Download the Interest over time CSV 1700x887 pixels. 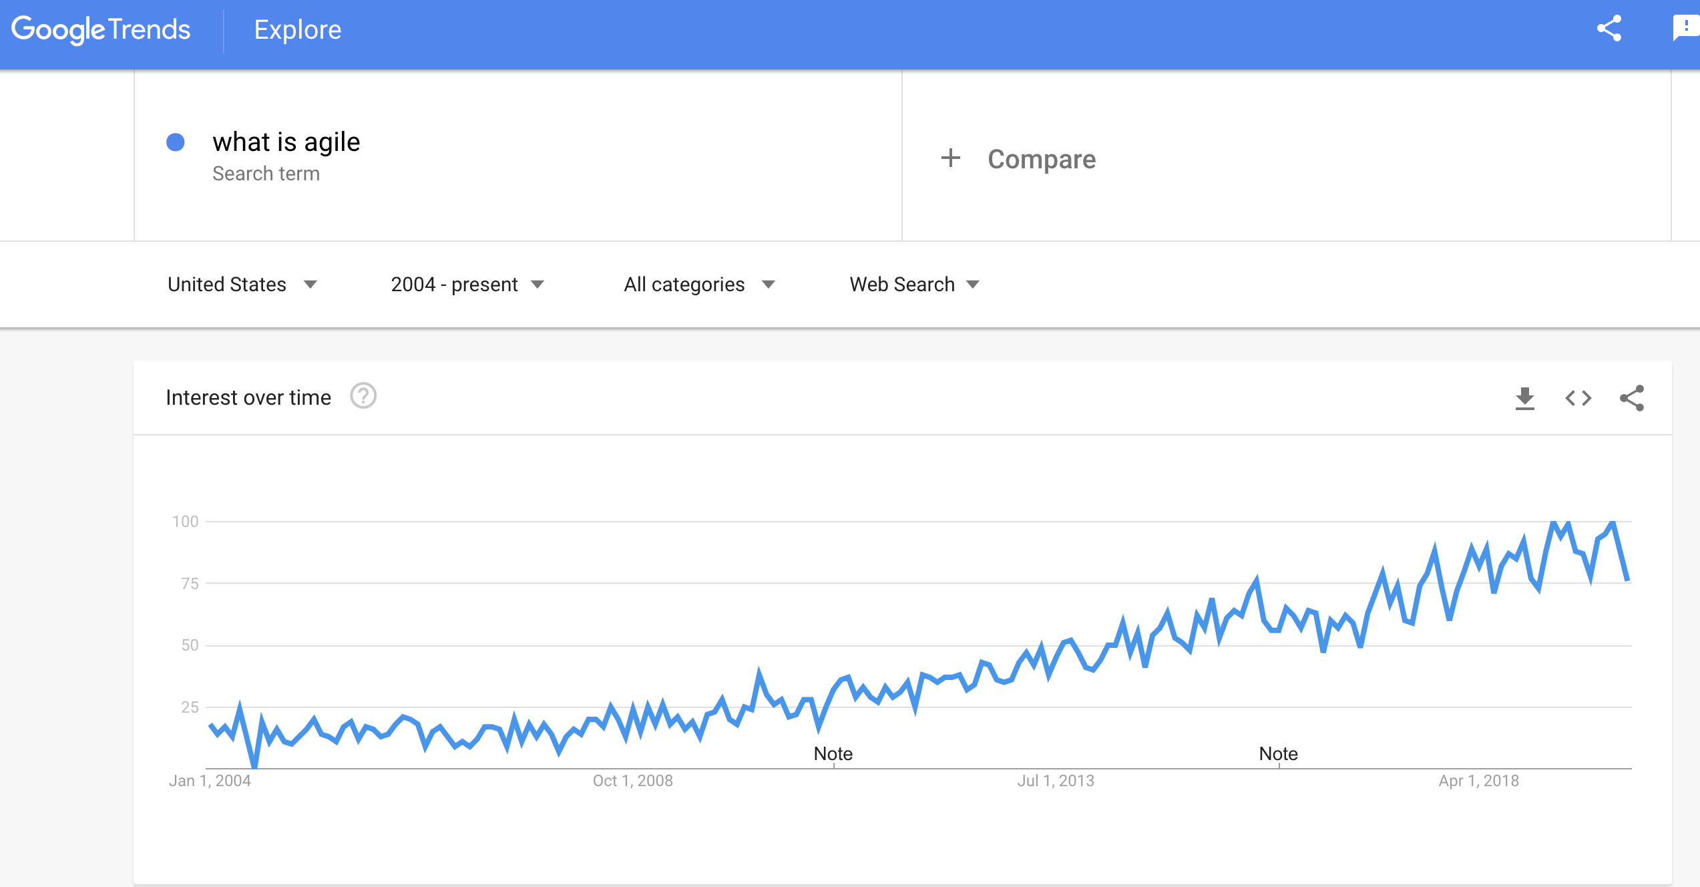[x=1525, y=398]
